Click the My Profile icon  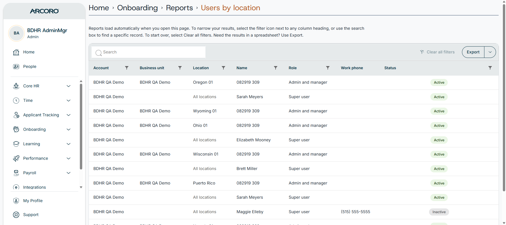point(16,201)
